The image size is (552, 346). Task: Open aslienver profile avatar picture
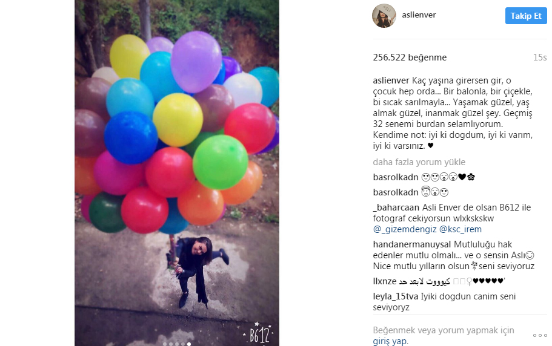tap(384, 16)
